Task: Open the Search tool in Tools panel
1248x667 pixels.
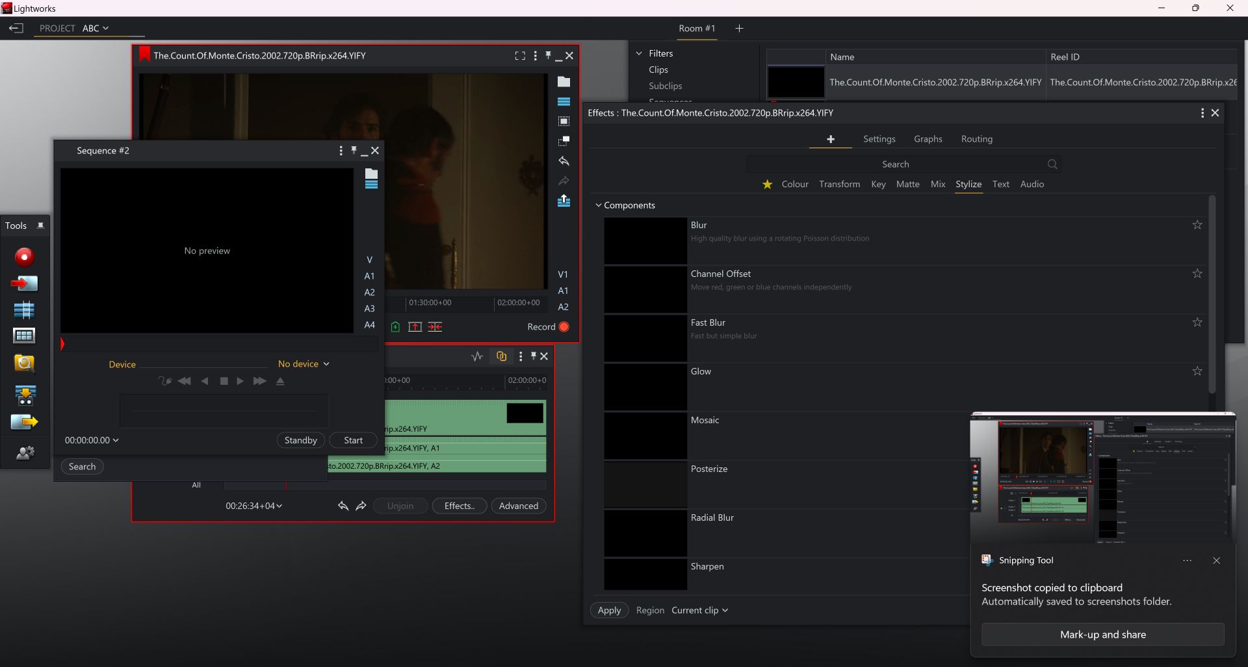Action: pyautogui.click(x=24, y=363)
